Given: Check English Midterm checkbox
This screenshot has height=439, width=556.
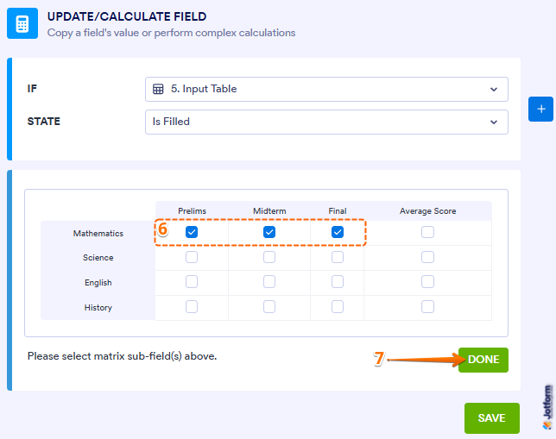Looking at the screenshot, I should point(269,282).
